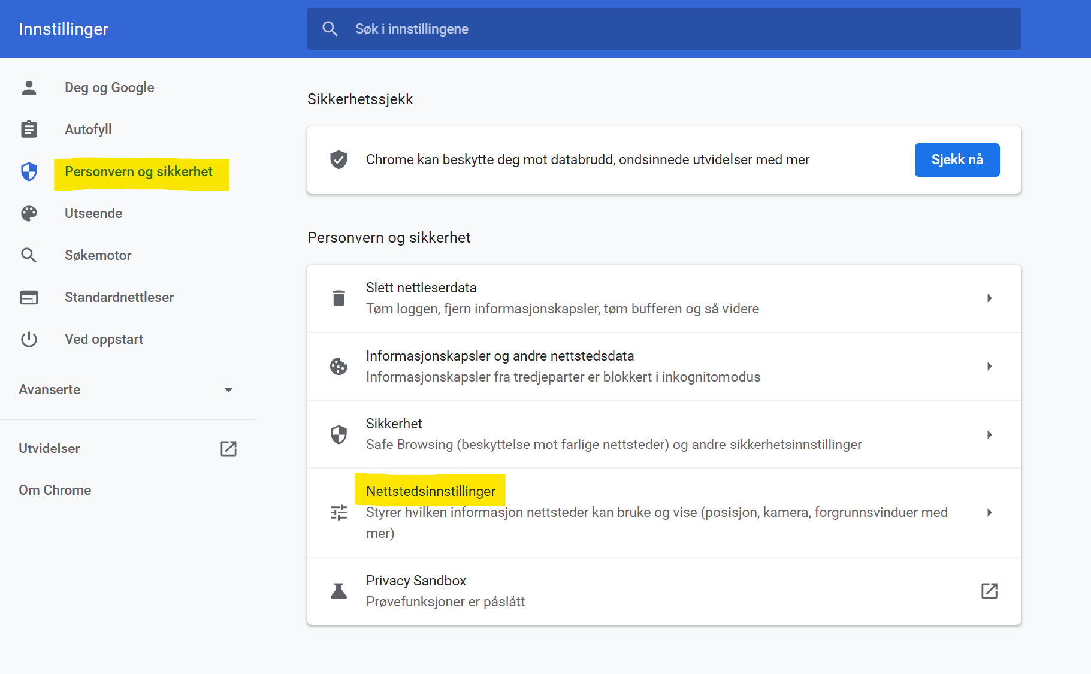Click the open-in-new icon on Privacy Sandbox row
This screenshot has height=674, width=1091.
tap(989, 591)
